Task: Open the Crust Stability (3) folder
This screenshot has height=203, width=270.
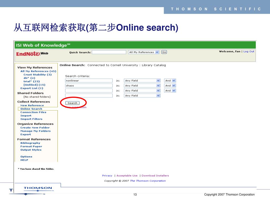Action: (37, 75)
